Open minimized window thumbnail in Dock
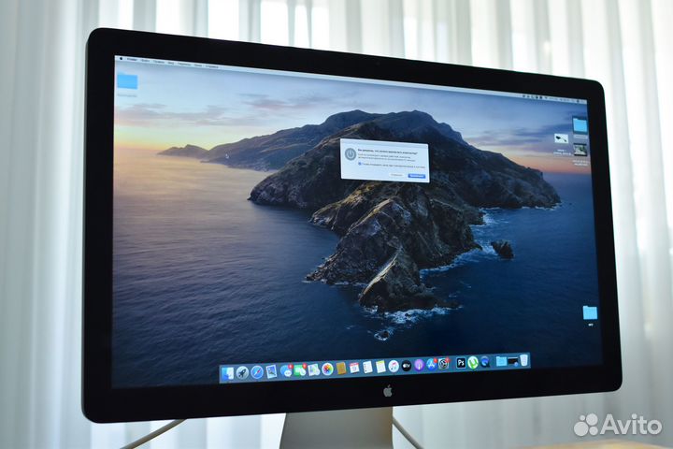 click(x=513, y=361)
